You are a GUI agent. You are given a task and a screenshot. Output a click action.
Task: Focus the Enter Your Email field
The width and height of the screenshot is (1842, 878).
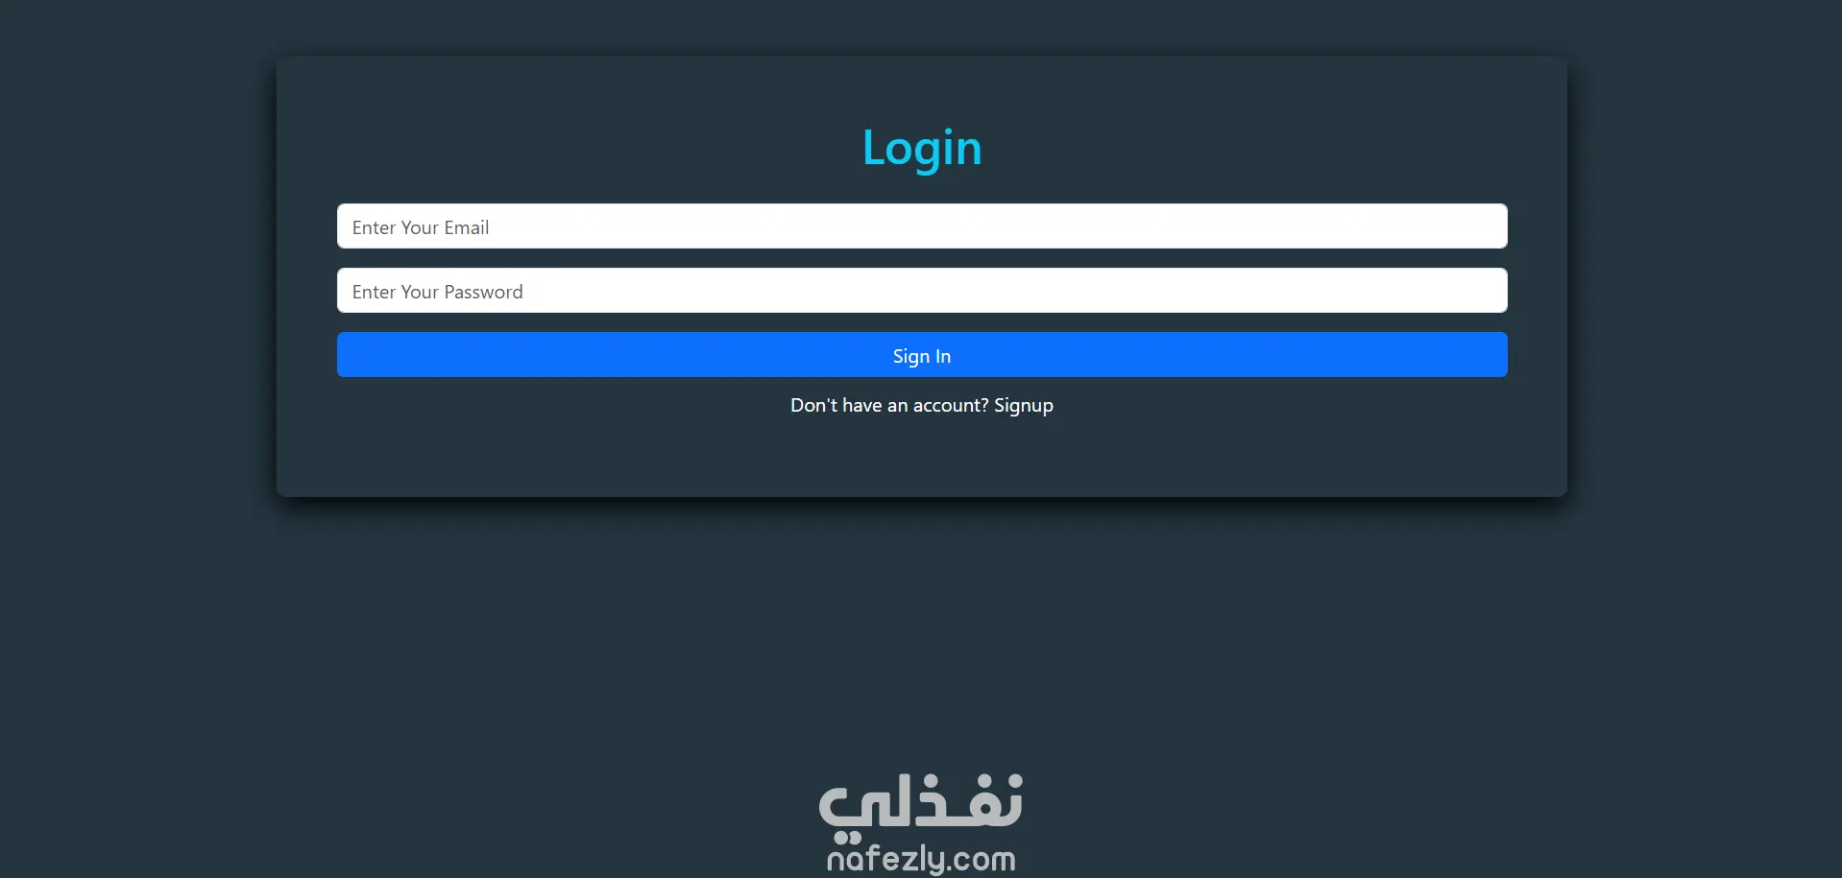922,226
